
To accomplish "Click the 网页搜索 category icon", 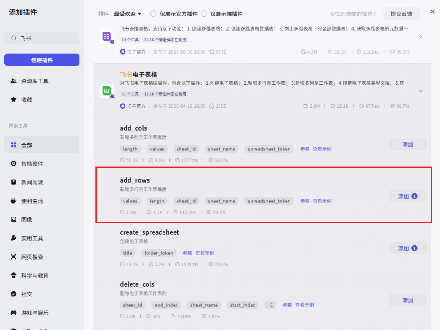I will click(x=13, y=257).
